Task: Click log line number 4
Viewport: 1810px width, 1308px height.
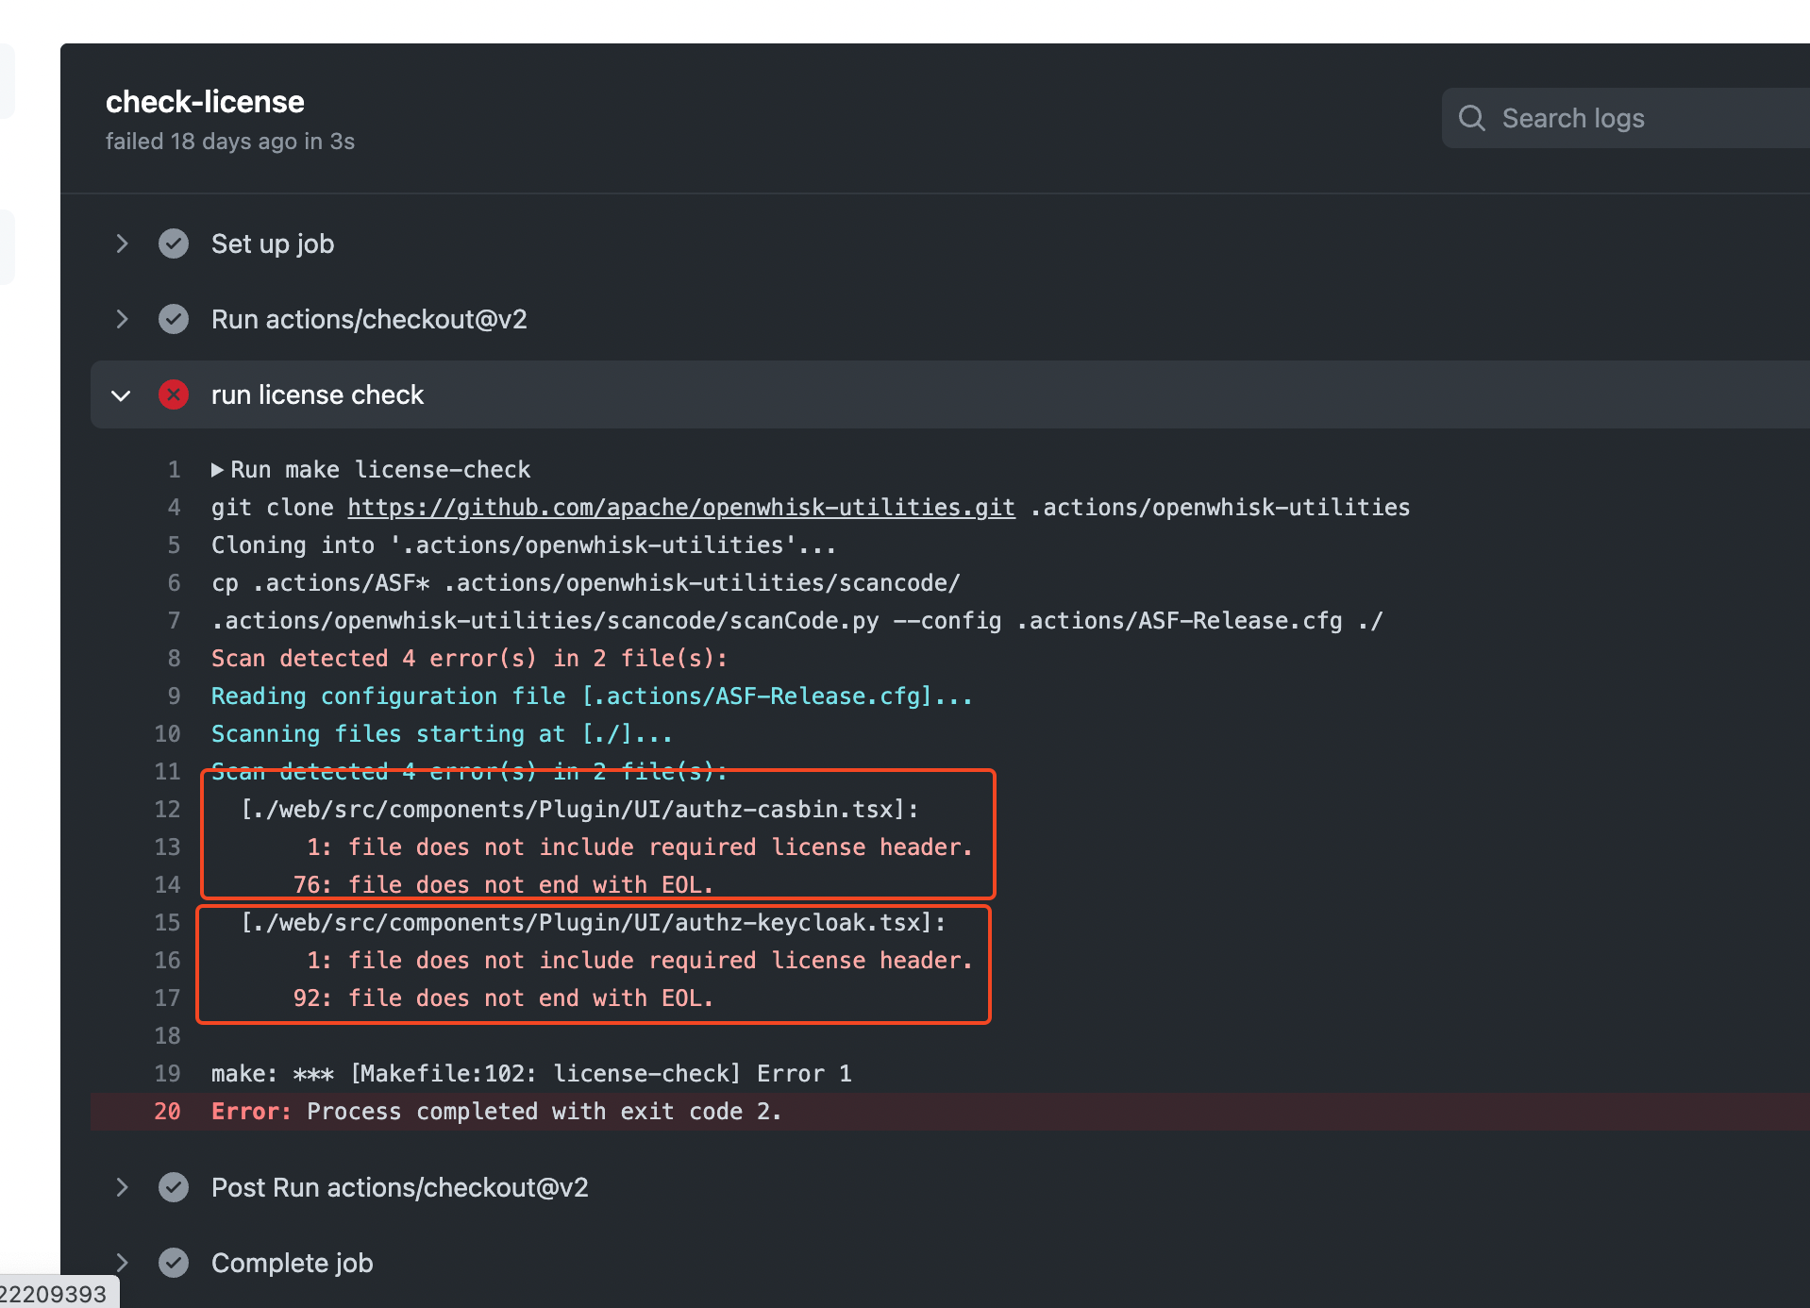Action: pos(174,508)
